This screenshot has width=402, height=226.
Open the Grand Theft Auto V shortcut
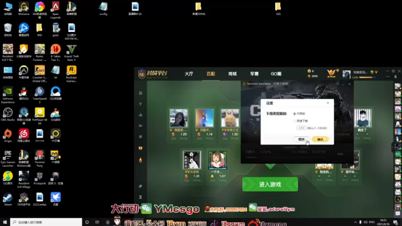coord(71,53)
